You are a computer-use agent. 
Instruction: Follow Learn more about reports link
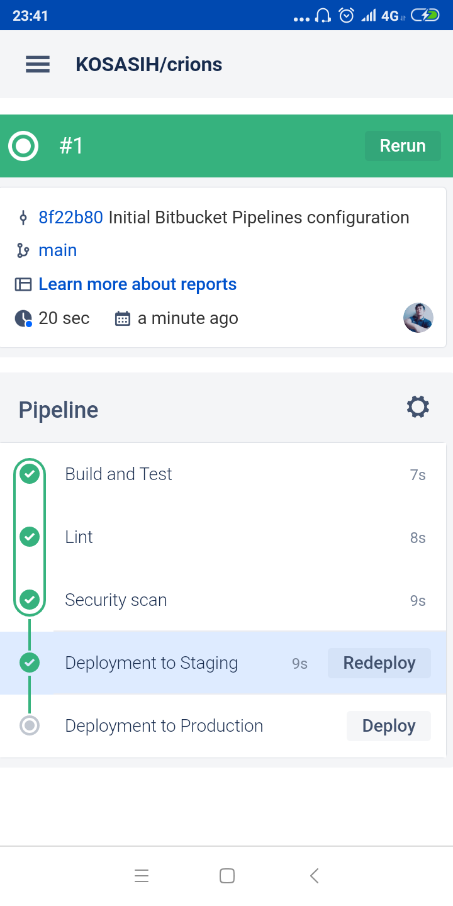coord(137,284)
